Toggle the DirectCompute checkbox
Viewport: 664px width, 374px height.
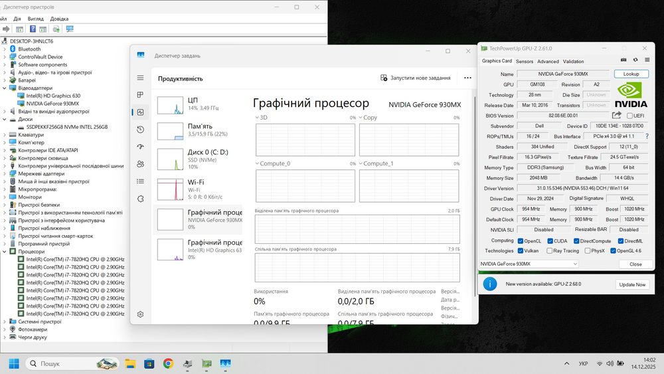576,241
